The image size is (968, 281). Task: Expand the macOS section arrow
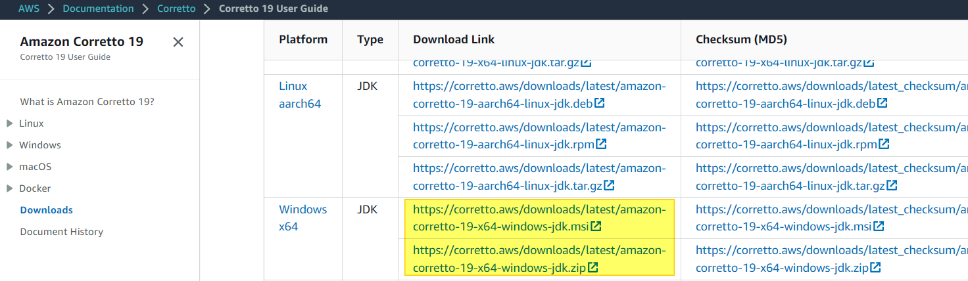pyautogui.click(x=9, y=167)
